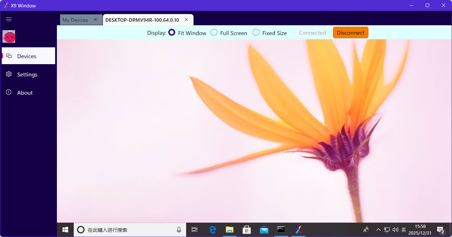The height and width of the screenshot is (237, 452).
Task: Open the About sidebar page
Action: pyautogui.click(x=25, y=93)
